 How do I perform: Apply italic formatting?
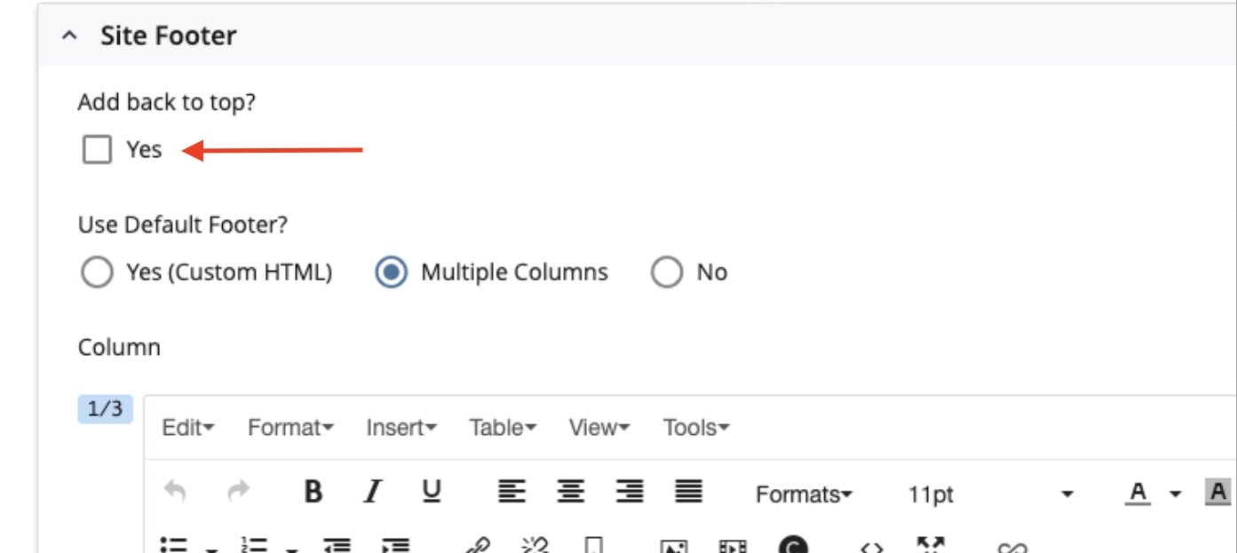[x=371, y=488]
